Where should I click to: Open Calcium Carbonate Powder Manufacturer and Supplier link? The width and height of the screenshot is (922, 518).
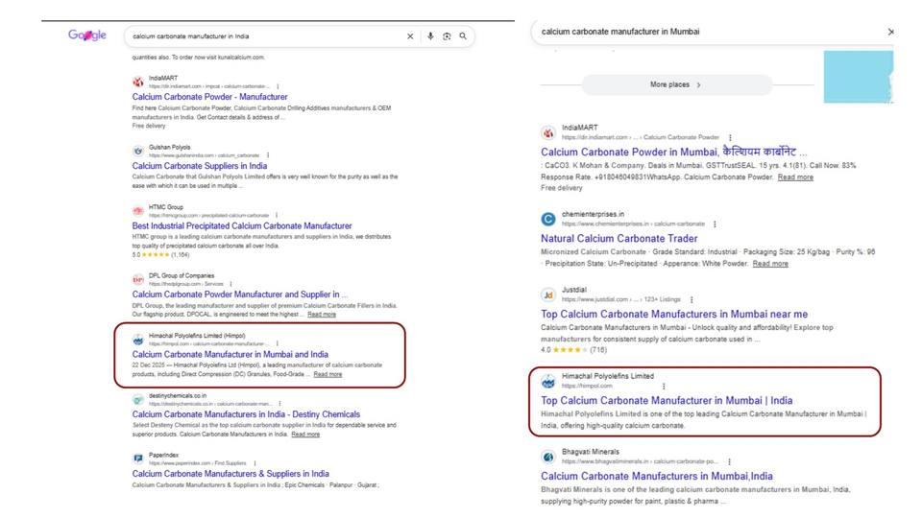point(239,294)
